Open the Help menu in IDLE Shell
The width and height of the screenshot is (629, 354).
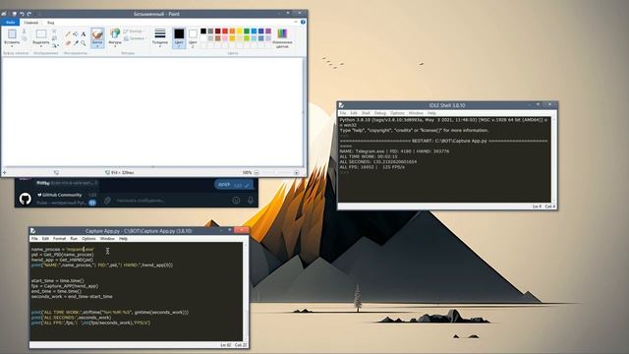431,113
